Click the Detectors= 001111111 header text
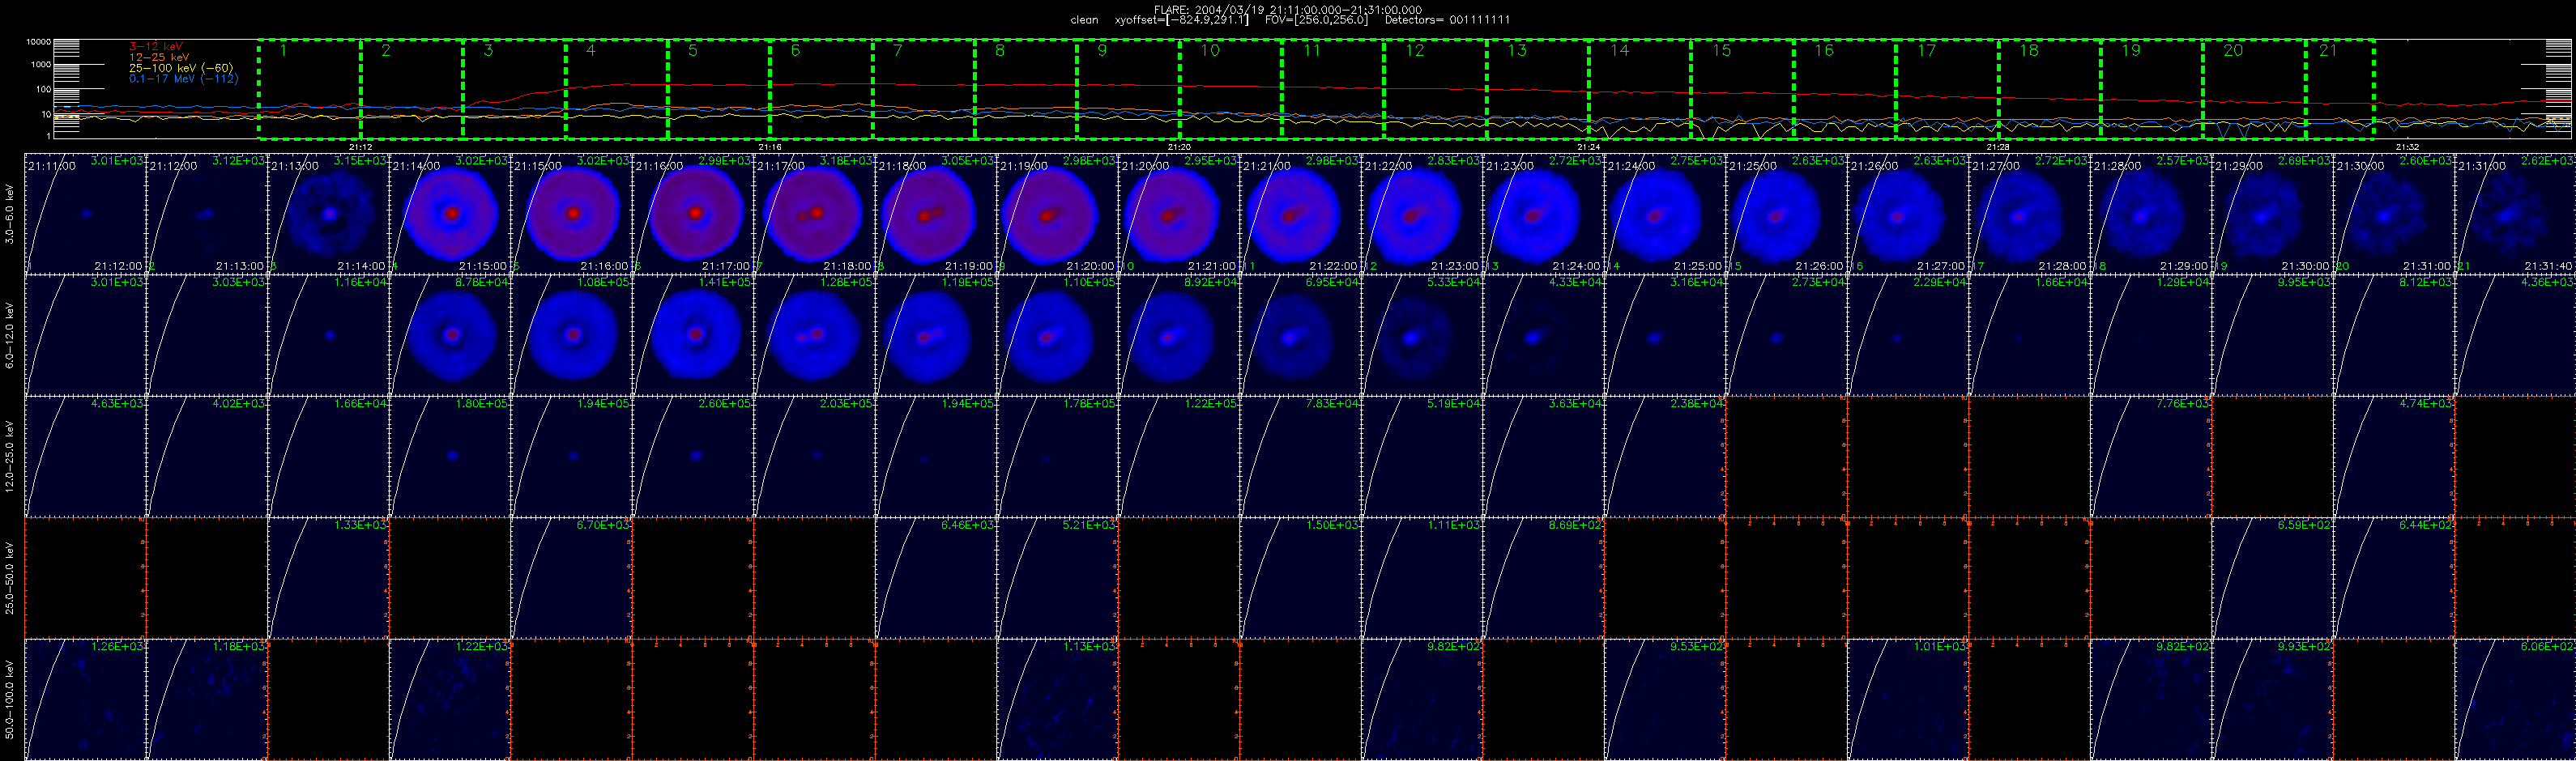The height and width of the screenshot is (761, 2576). 1447,20
